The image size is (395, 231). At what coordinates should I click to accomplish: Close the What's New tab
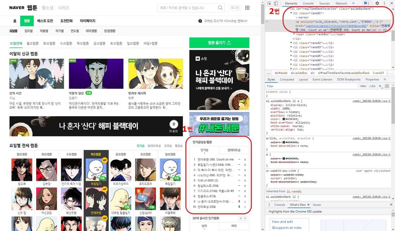(x=308, y=205)
